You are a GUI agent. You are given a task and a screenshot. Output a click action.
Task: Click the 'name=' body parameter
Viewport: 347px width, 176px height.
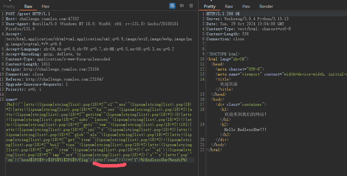(x=11, y=99)
